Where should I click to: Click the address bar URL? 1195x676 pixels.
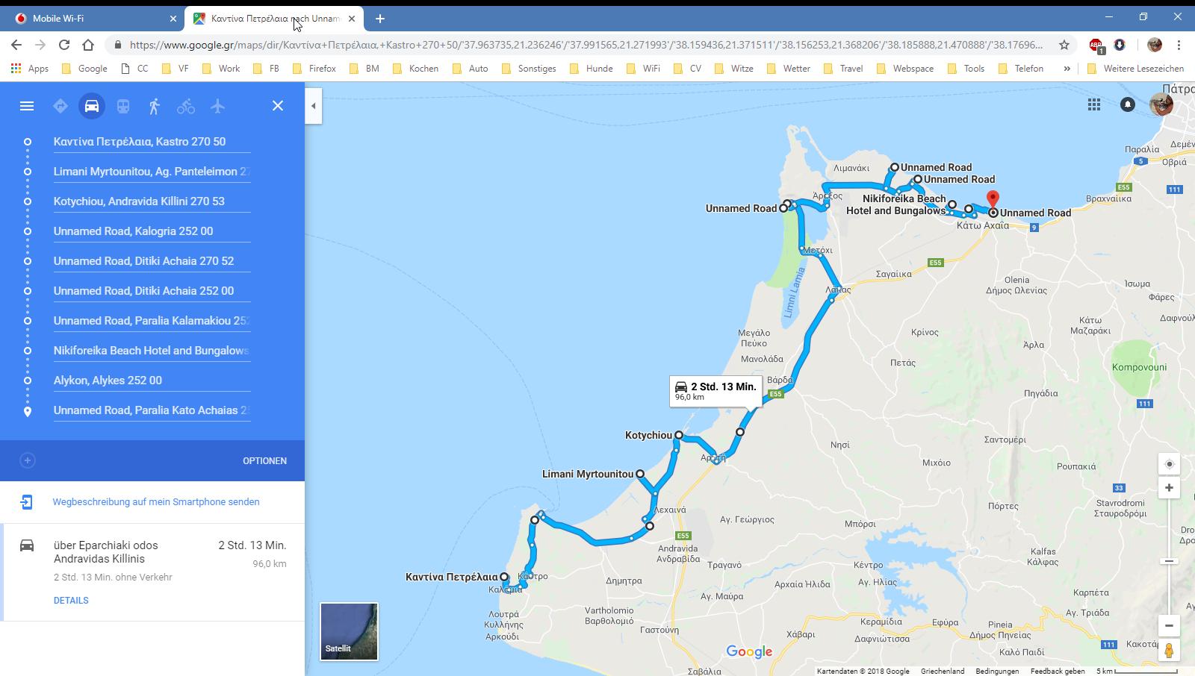point(586,45)
